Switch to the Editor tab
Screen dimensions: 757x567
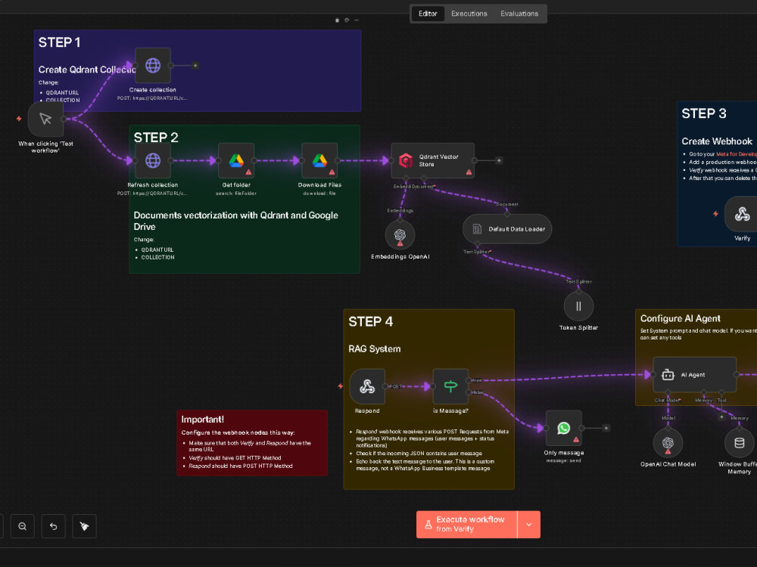(428, 14)
